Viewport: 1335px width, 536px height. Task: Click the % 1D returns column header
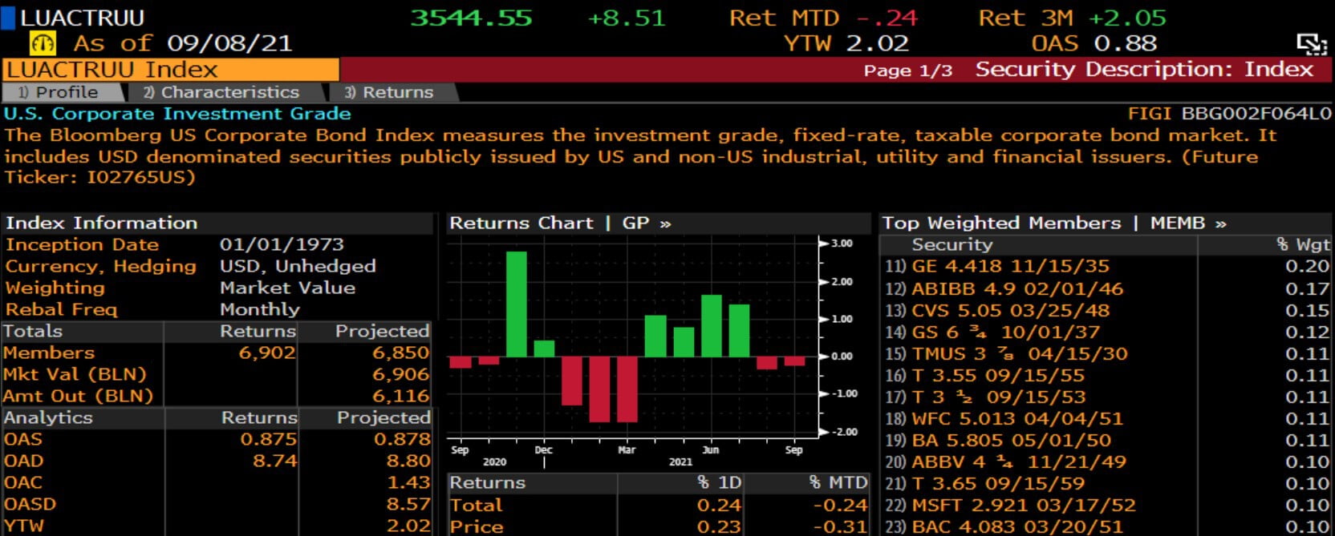coord(720,482)
